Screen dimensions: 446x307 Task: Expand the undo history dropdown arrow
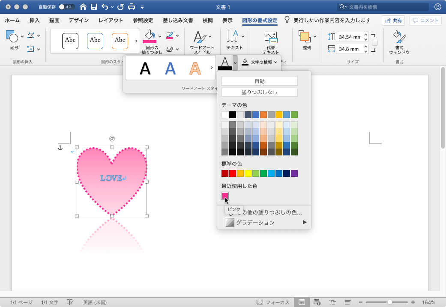[112, 7]
